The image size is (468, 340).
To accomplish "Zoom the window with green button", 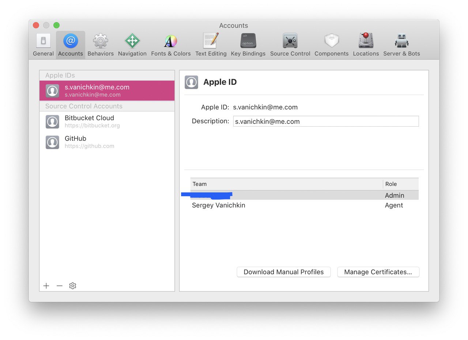I will point(56,25).
